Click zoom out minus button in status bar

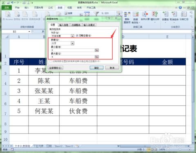tap(168, 149)
